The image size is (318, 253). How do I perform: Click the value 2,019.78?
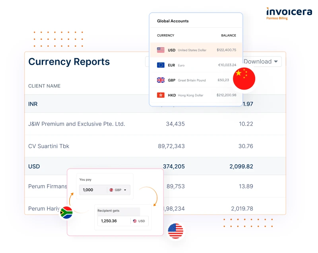coord(242,208)
